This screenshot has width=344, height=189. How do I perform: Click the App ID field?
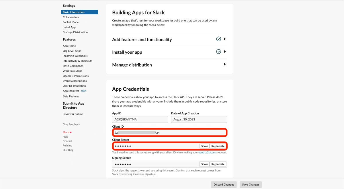pyautogui.click(x=140, y=119)
